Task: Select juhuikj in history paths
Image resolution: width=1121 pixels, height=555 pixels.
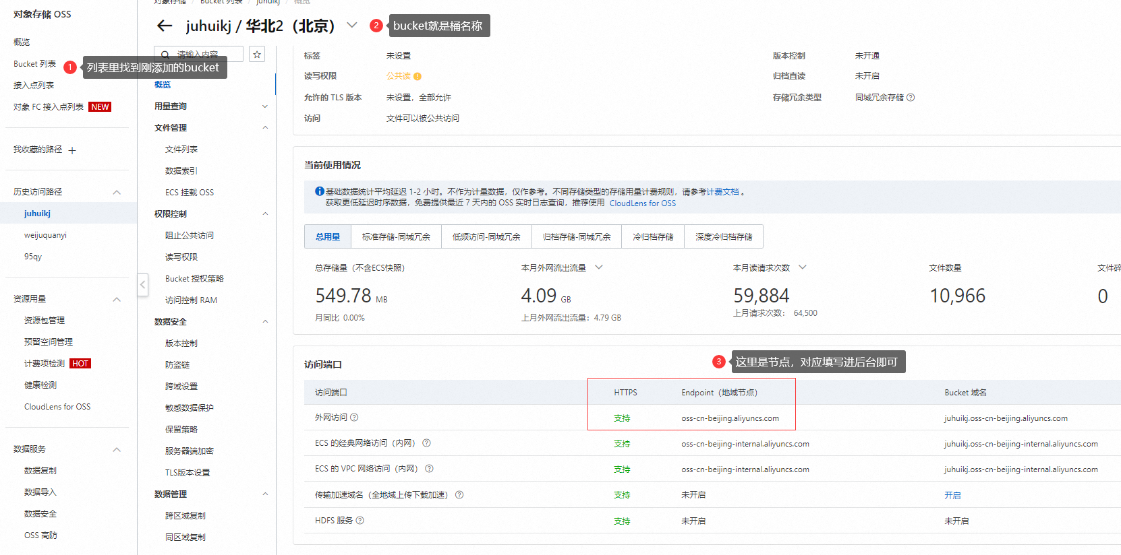Action: coord(37,214)
